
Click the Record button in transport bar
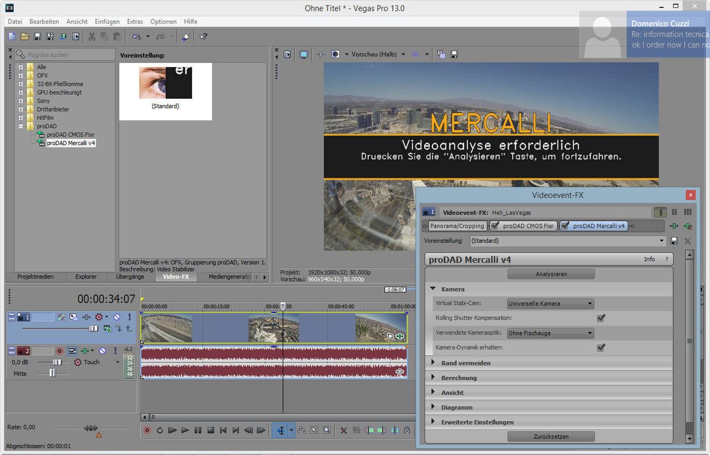[147, 431]
